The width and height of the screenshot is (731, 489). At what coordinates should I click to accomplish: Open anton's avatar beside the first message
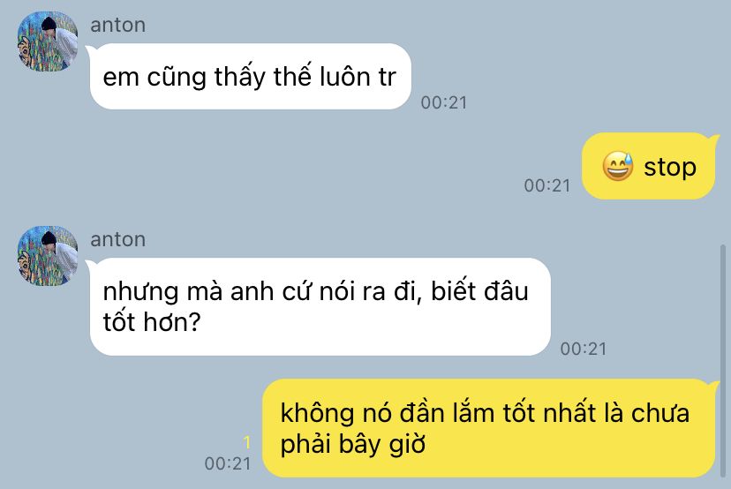[x=48, y=41]
